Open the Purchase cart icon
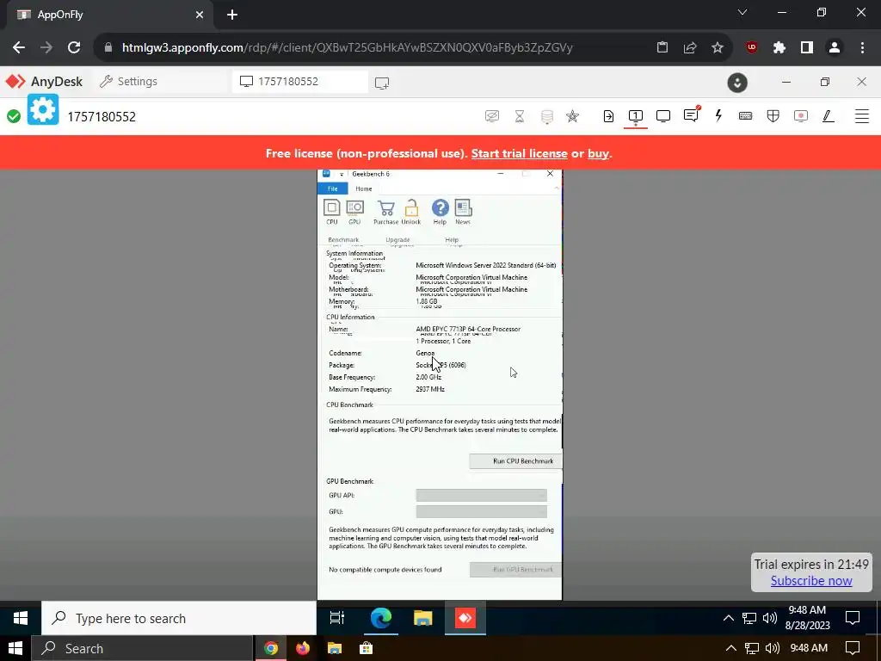Viewport: 881px width, 661px height. pos(386,212)
